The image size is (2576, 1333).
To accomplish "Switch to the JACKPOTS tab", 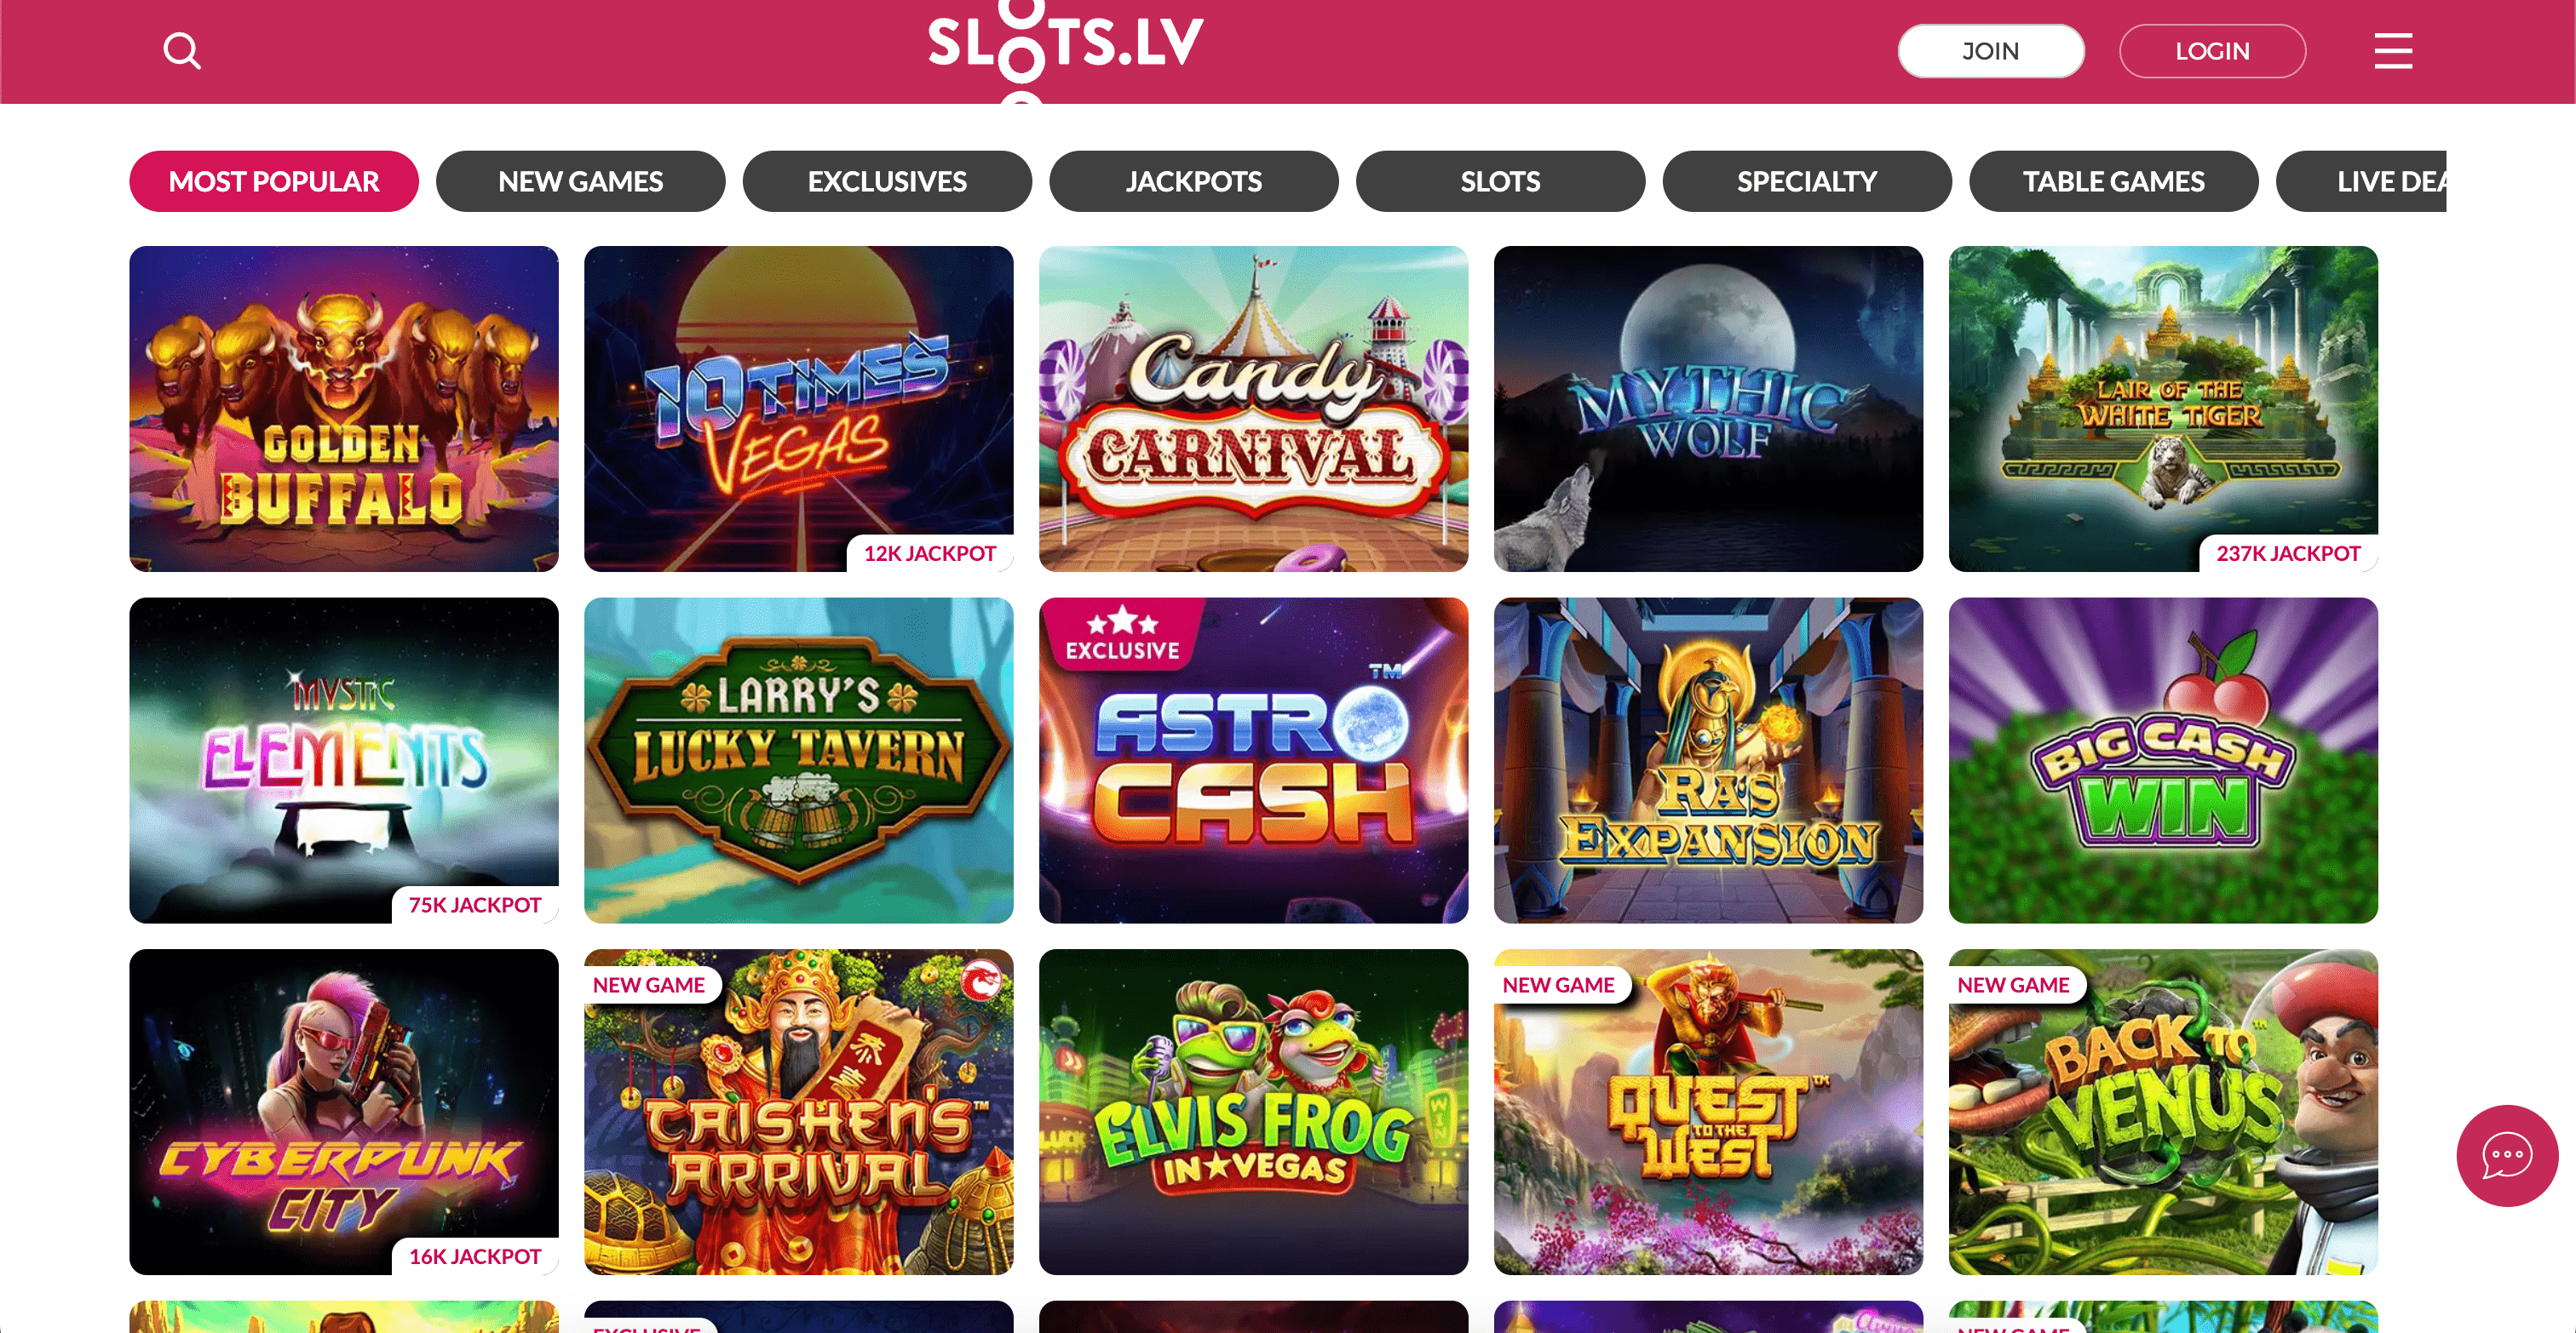I will coord(1194,180).
